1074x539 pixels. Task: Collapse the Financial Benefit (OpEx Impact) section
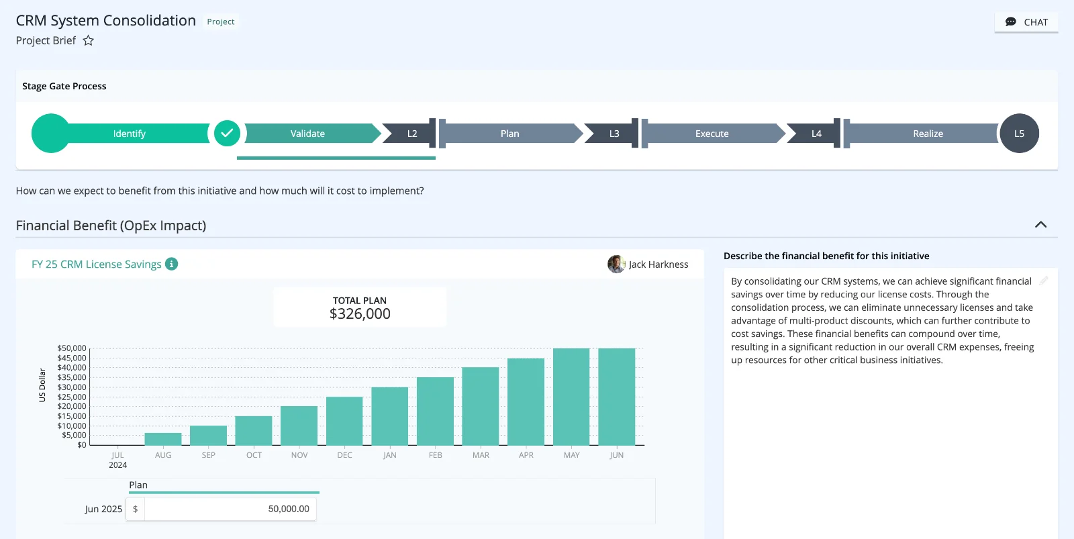(1040, 225)
